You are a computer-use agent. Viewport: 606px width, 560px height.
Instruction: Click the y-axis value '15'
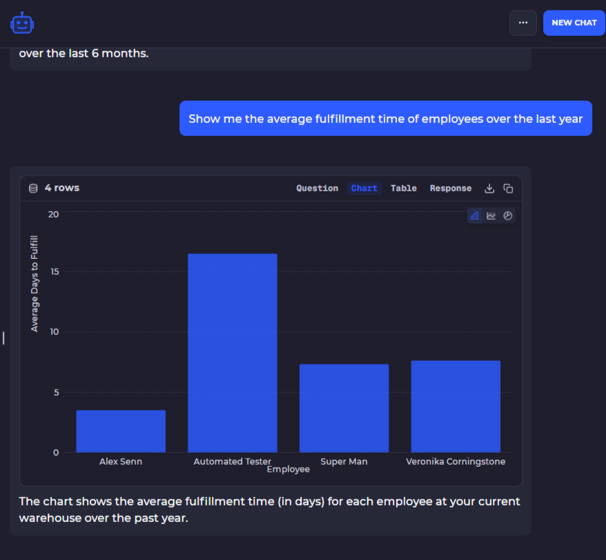(55, 271)
